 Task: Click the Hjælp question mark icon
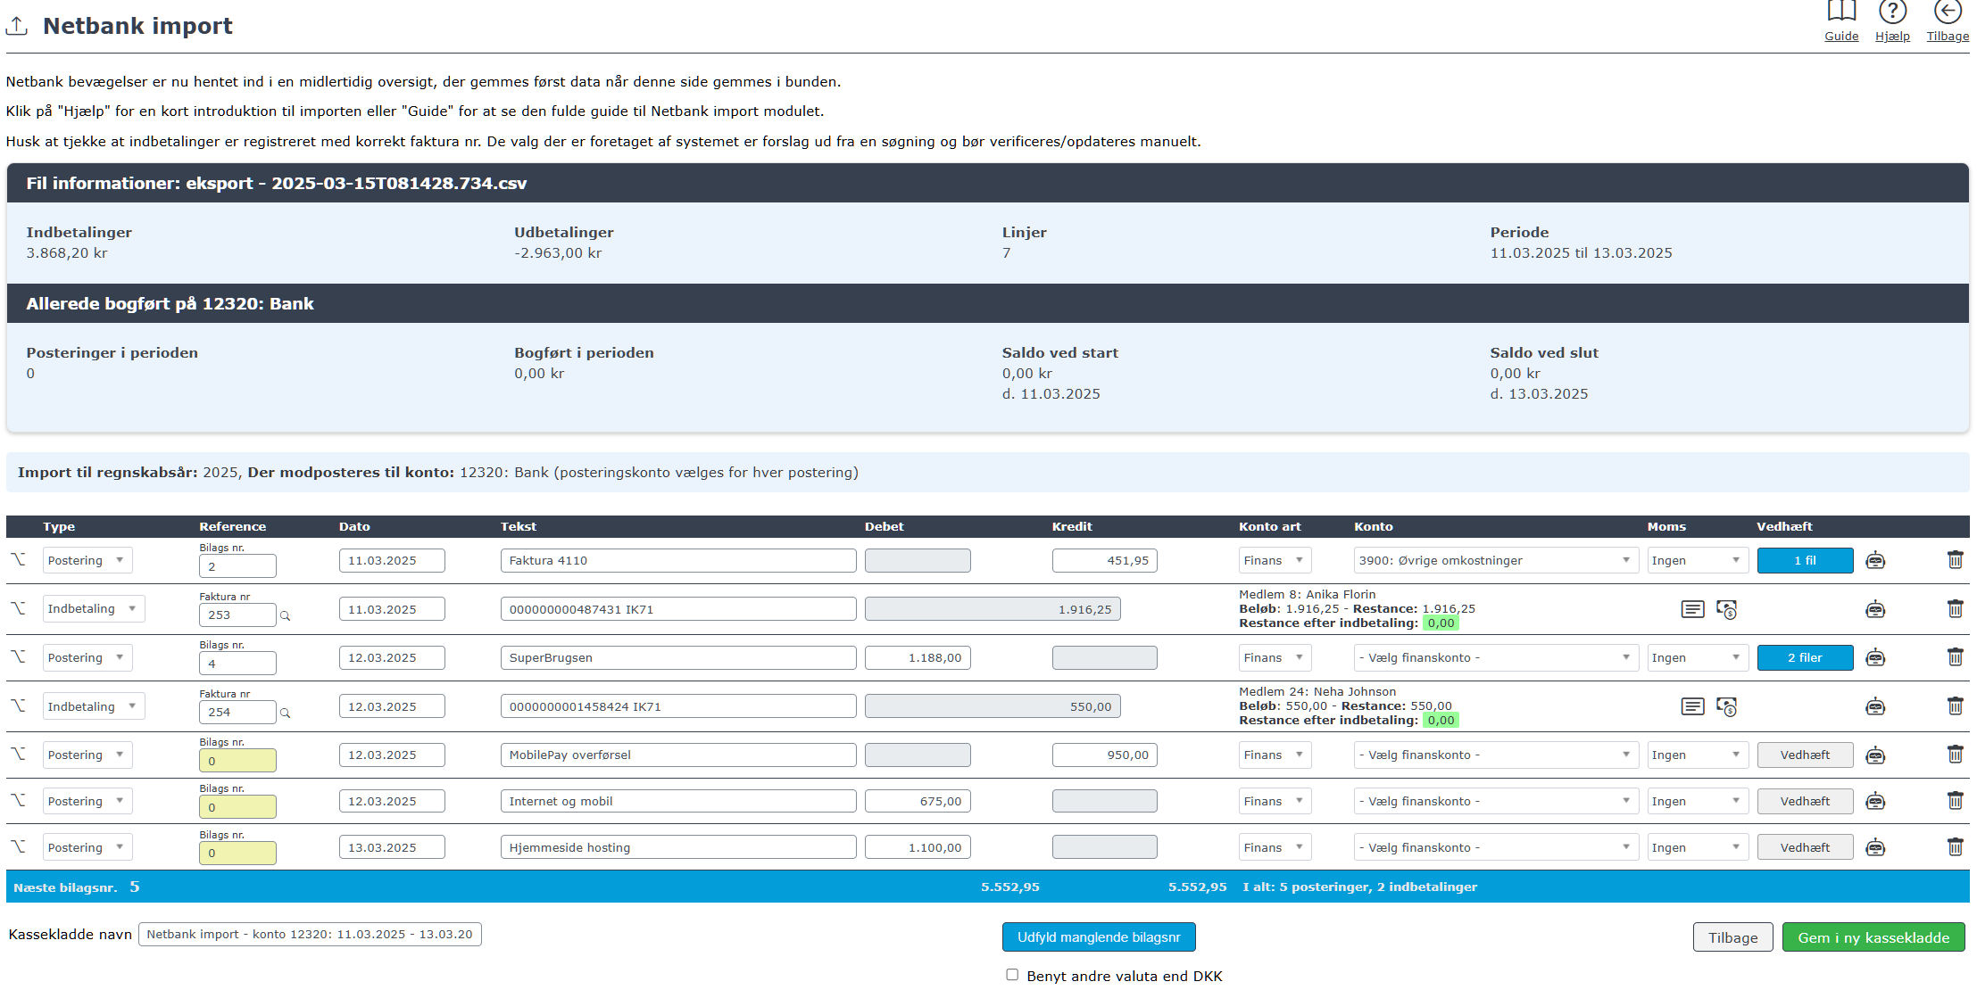coord(1893,13)
